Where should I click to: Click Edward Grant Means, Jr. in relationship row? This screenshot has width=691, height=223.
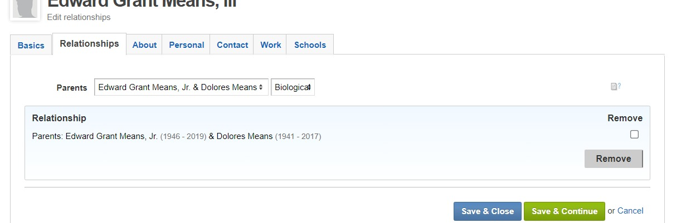tap(111, 136)
